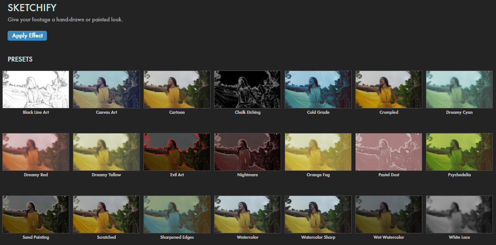Choose the Watercolor preset thumbnail

(x=248, y=214)
